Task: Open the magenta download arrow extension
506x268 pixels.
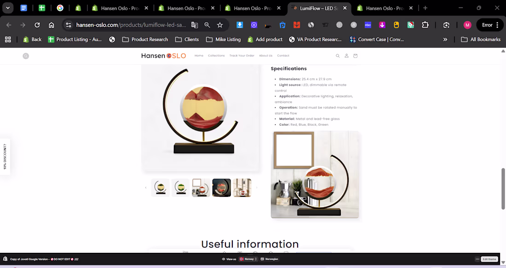Action: (x=382, y=25)
